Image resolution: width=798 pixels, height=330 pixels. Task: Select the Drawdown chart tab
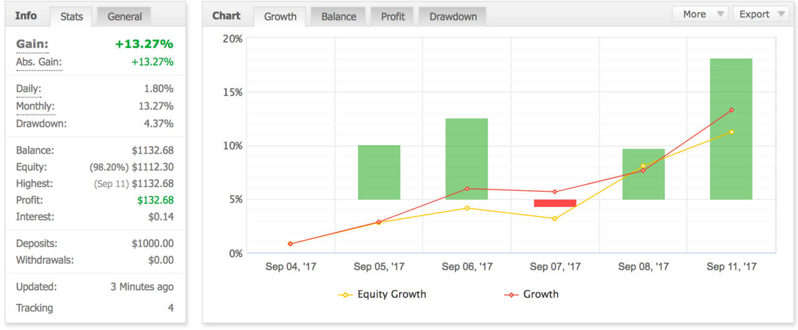[x=453, y=17]
